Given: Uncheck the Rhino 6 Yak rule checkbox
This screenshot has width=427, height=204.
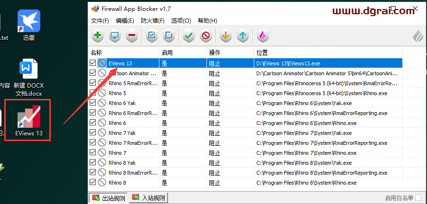Looking at the screenshot, I should (93, 103).
